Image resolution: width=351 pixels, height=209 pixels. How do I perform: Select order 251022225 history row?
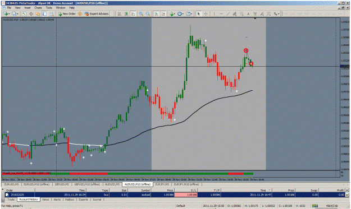[175, 194]
